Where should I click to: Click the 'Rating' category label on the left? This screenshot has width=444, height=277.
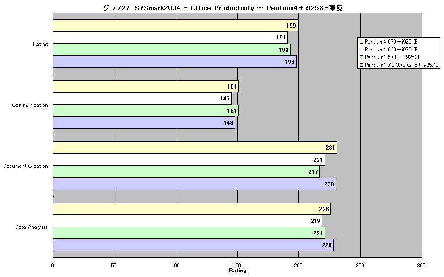[x=40, y=44]
